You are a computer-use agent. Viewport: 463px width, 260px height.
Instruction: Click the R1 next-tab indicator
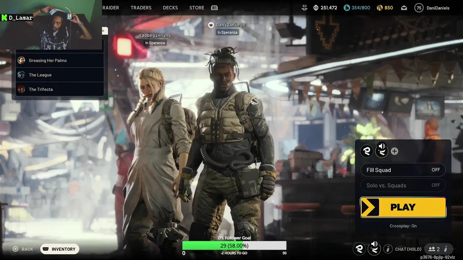(x=214, y=8)
